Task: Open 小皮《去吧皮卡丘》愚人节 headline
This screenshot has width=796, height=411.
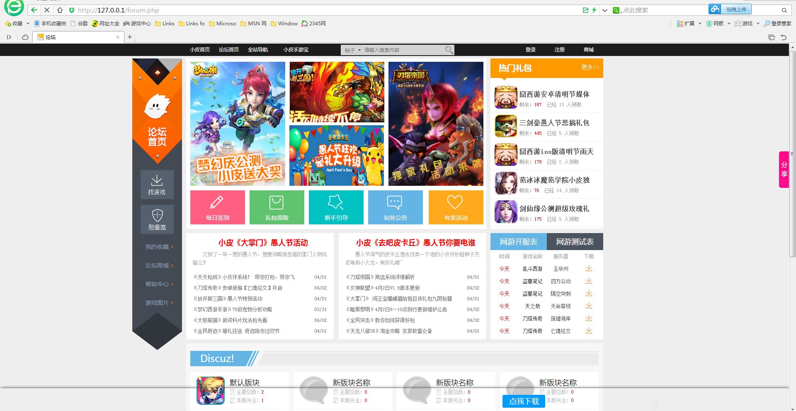Action: pyautogui.click(x=416, y=243)
